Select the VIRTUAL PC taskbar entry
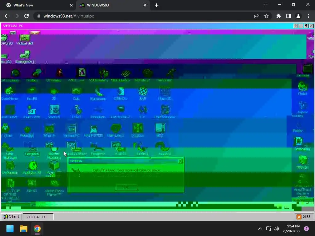Screen dimensions: 315x236 [x=38, y=217]
